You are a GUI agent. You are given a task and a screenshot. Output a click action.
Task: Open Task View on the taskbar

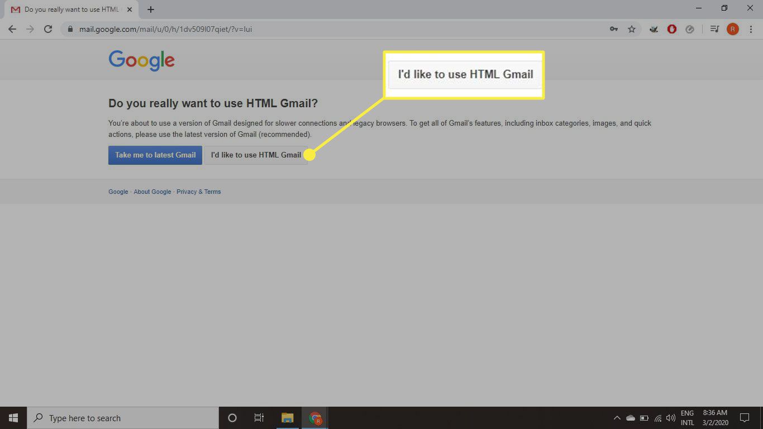click(x=259, y=418)
